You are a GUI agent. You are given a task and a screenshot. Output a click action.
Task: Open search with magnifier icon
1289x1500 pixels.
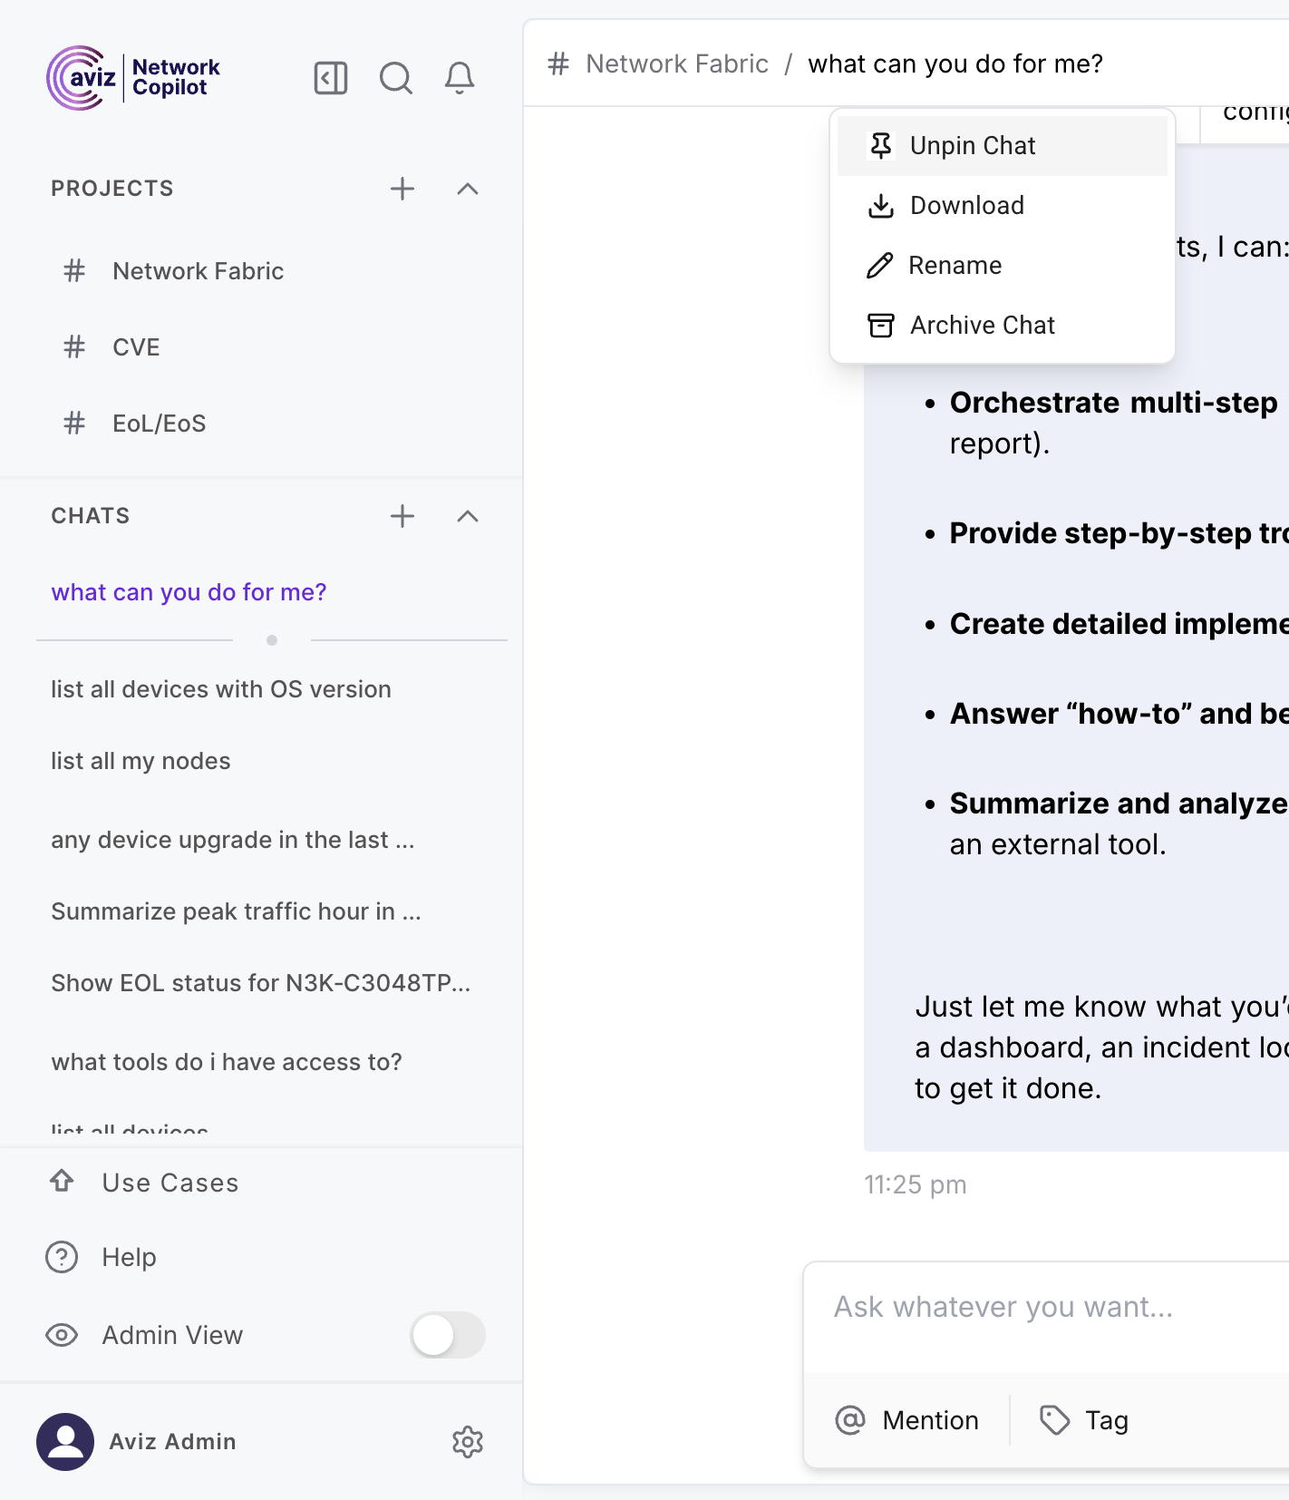[x=395, y=78]
